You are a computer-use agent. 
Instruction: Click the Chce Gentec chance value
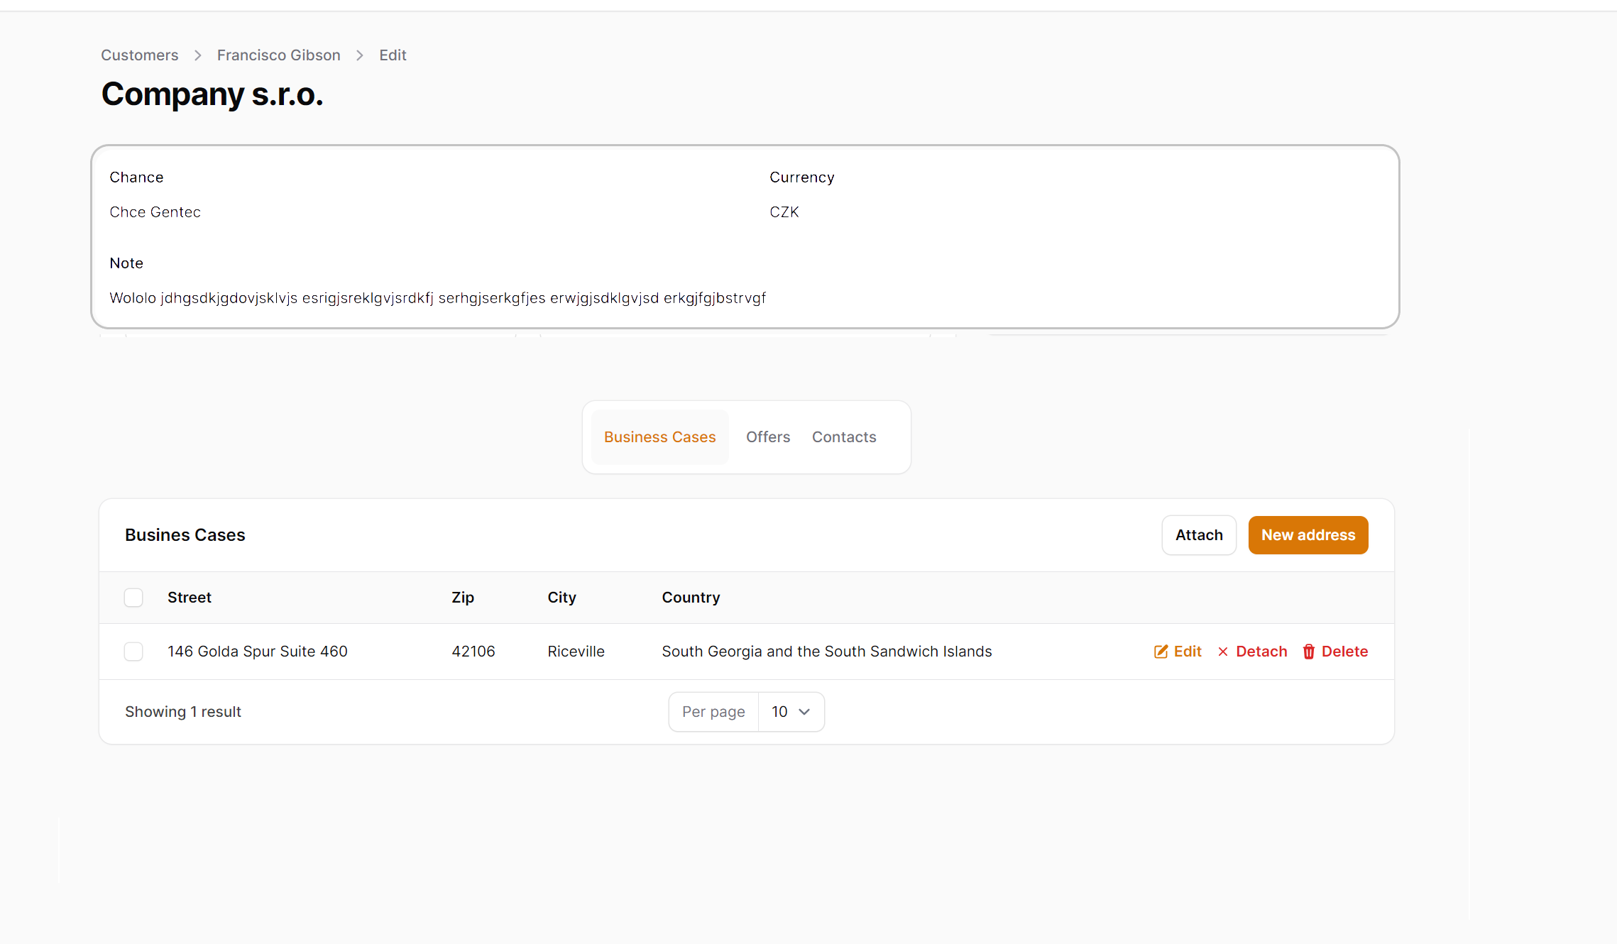(155, 212)
